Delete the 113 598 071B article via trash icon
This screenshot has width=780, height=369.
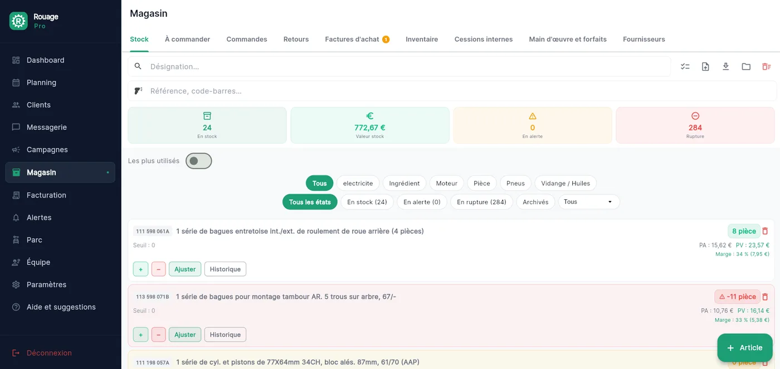pos(765,297)
